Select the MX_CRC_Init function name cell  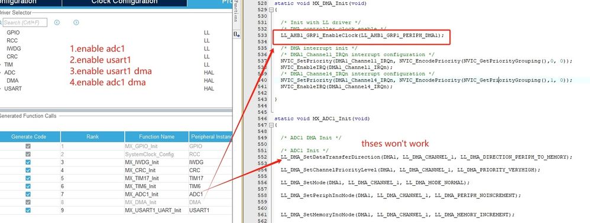pyautogui.click(x=157, y=170)
